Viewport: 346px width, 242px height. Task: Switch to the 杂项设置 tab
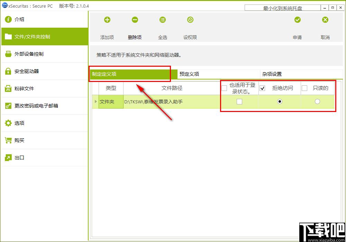tap(301, 74)
